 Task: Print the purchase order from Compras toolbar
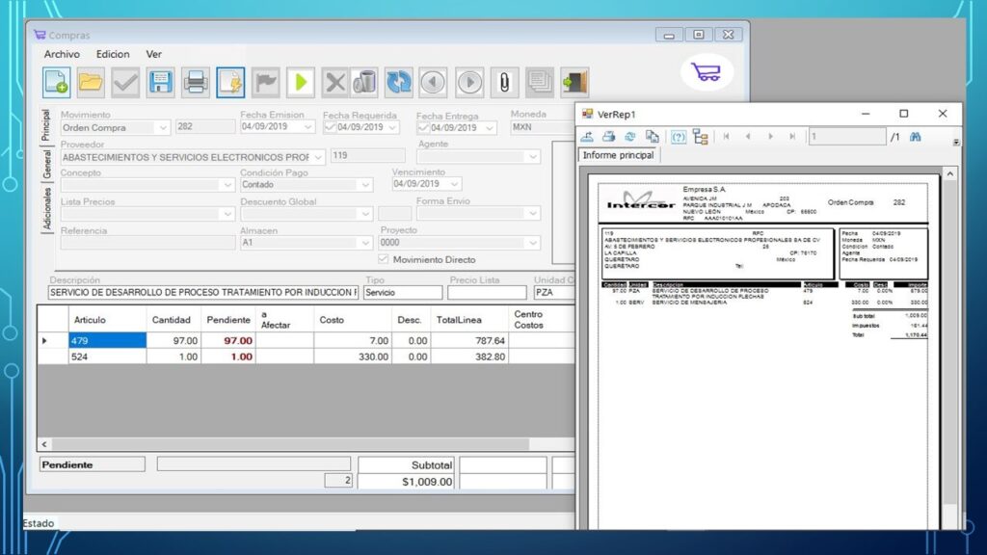coord(196,83)
